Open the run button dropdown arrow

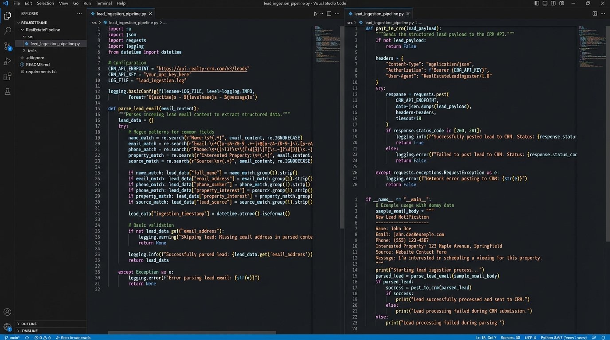pos(321,14)
